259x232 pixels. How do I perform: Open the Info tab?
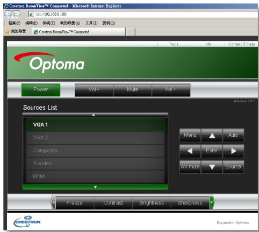(208, 44)
